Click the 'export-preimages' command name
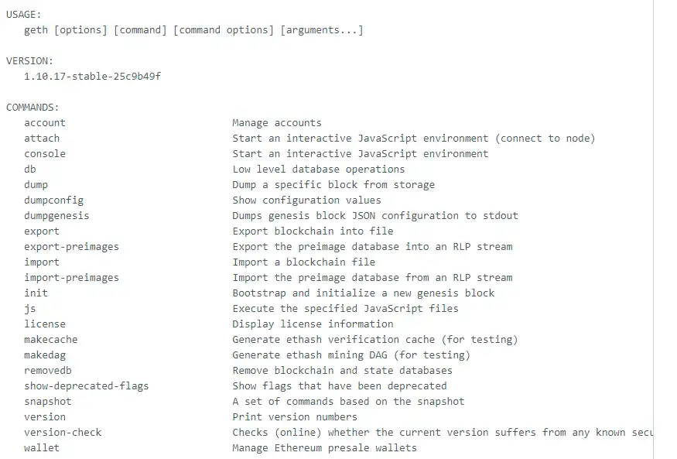Screen dimensions: 677x459 point(71,246)
